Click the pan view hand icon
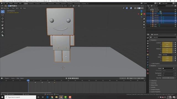 tap(144, 22)
